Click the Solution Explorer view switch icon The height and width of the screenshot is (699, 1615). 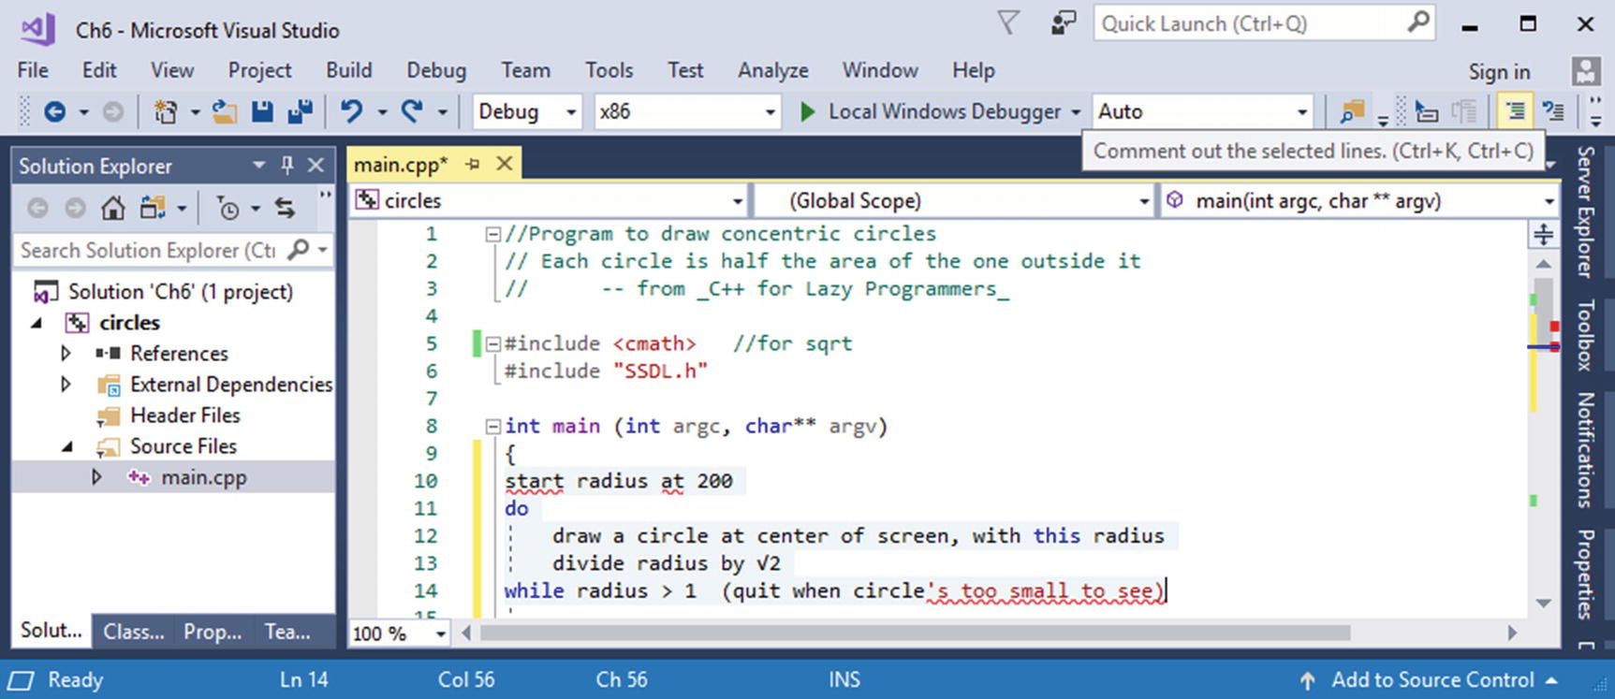coord(153,208)
